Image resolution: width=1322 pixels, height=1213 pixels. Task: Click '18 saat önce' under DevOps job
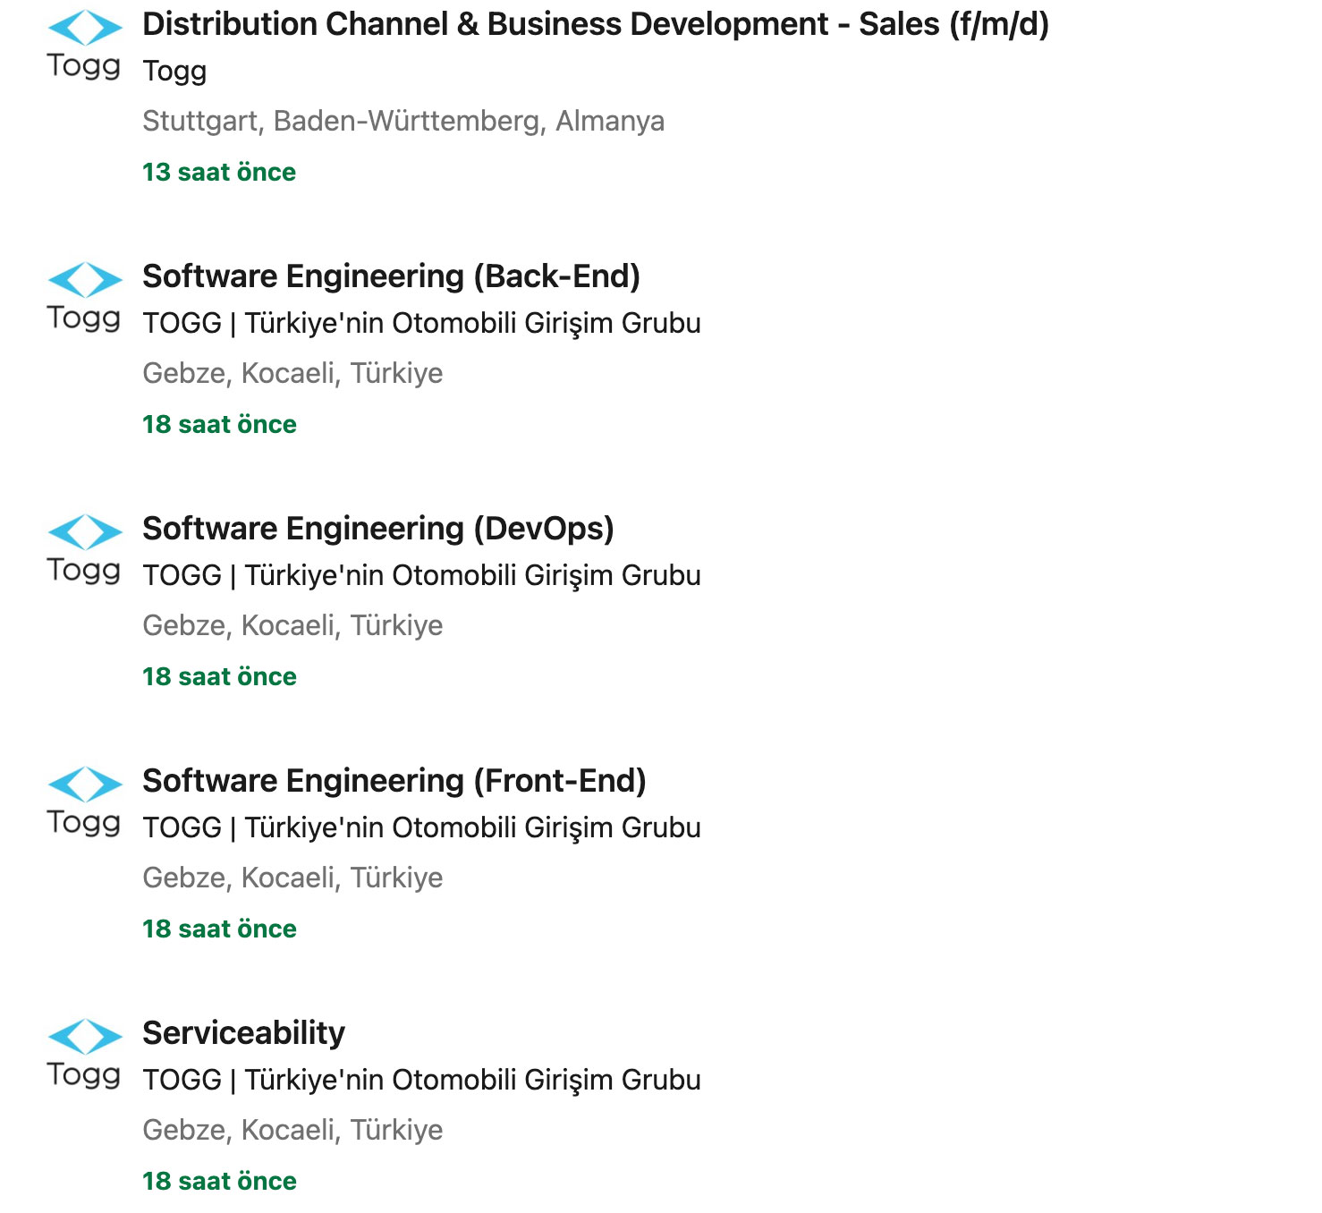[x=219, y=676]
